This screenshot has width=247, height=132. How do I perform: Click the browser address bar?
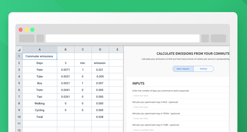(x=123, y=38)
